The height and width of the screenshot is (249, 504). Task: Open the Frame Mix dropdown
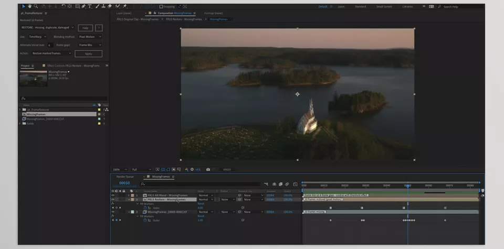click(x=90, y=45)
